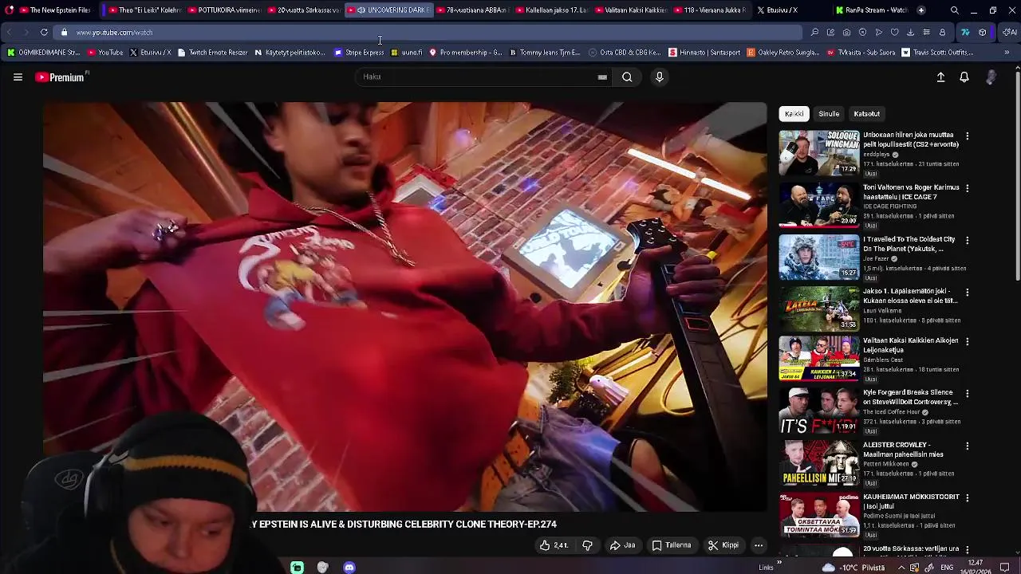Open options for Coldest City video
Image resolution: width=1021 pixels, height=574 pixels.
967,240
